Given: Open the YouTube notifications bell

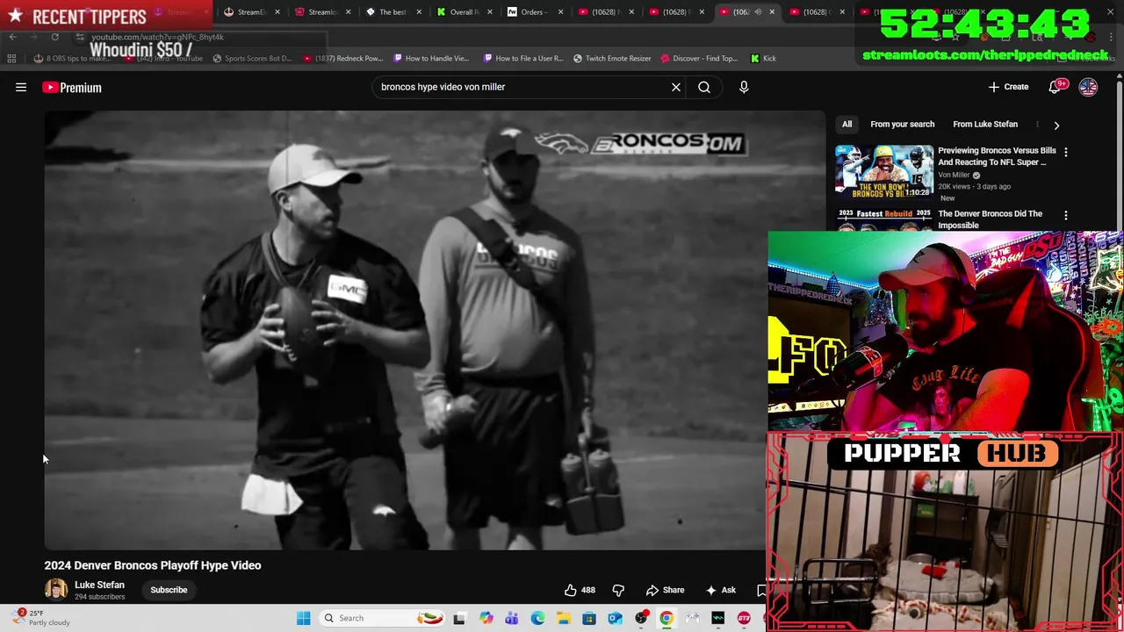Looking at the screenshot, I should point(1056,87).
